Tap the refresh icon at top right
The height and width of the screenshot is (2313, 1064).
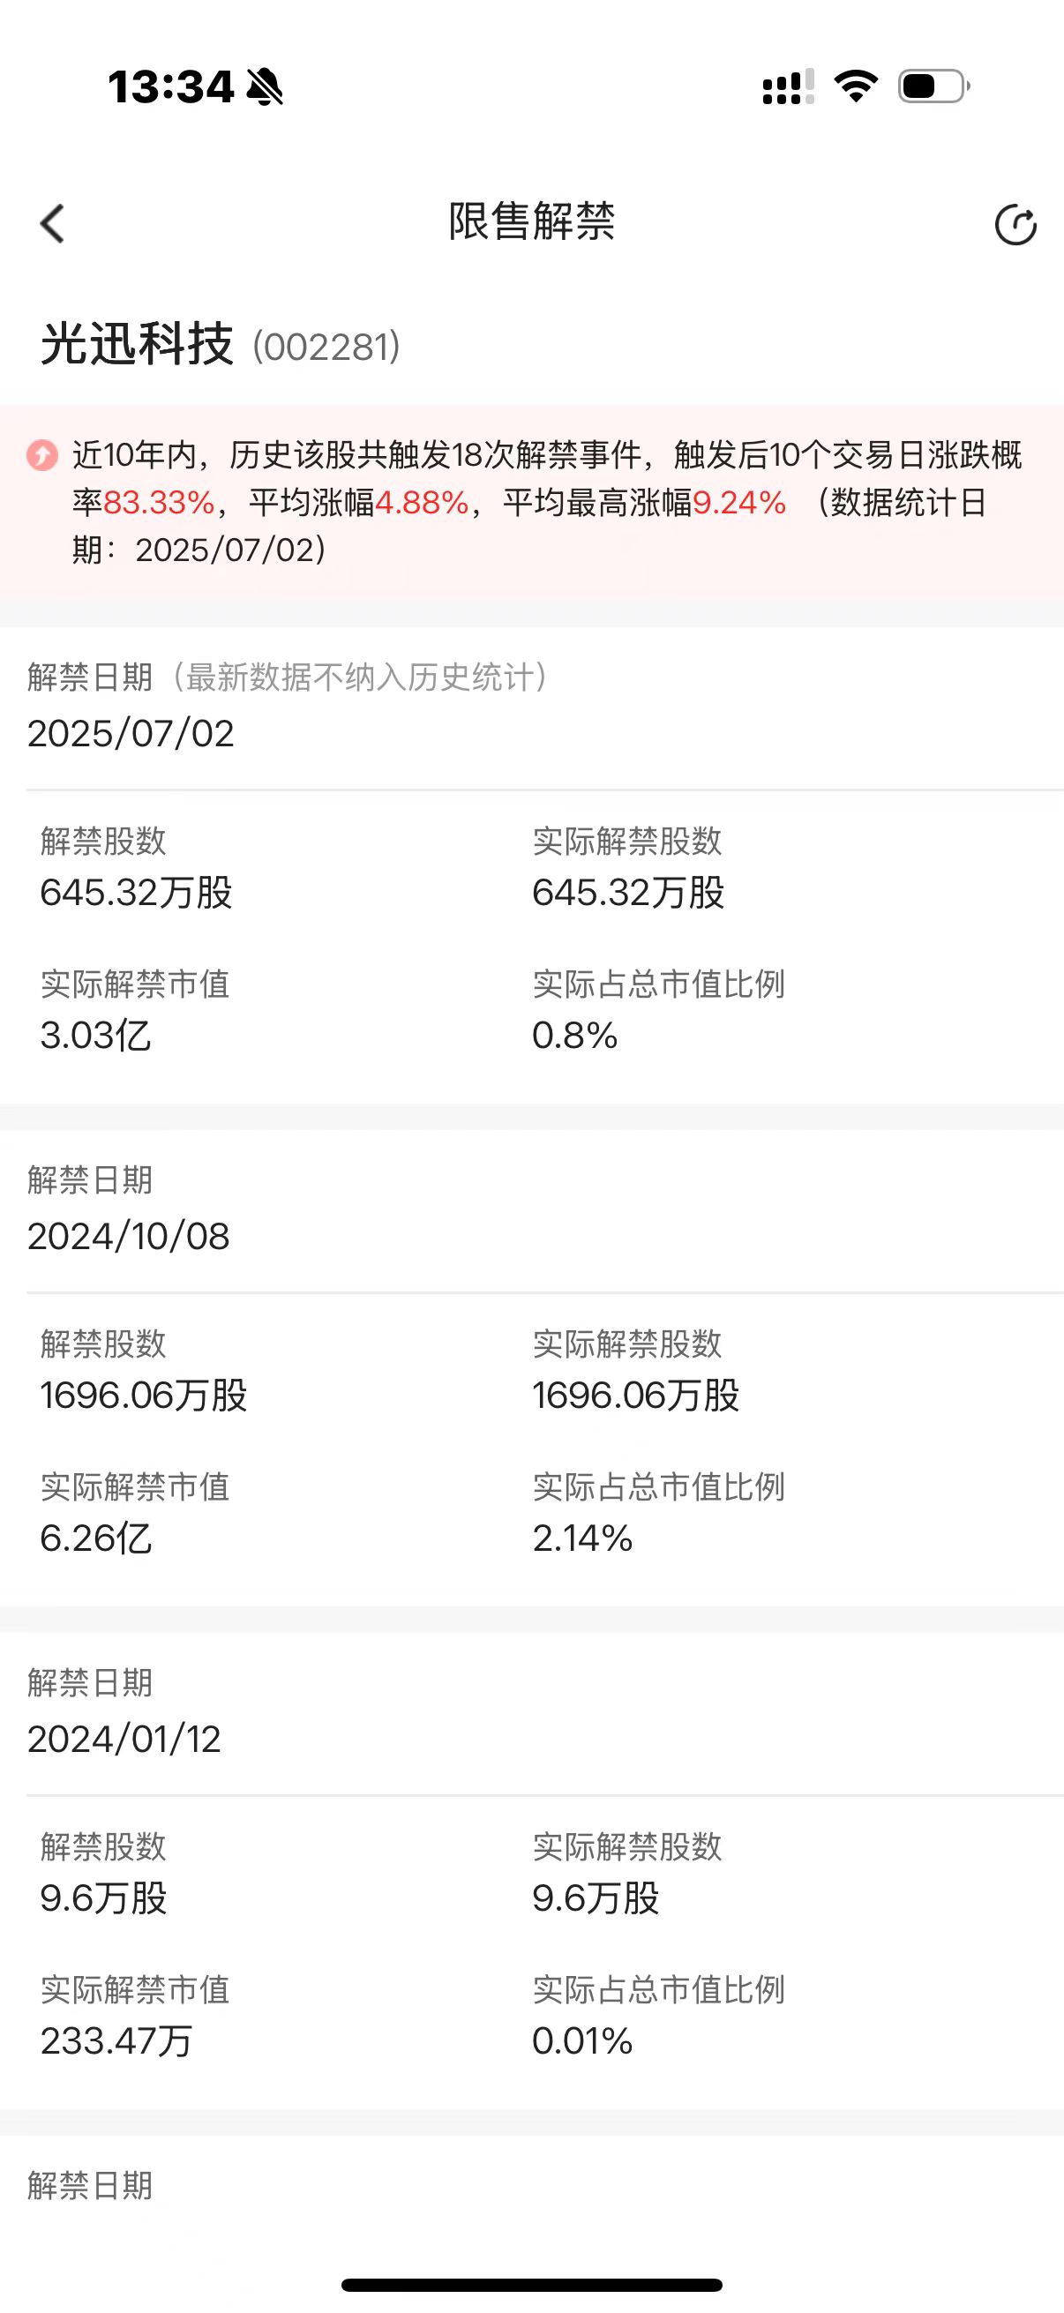(x=1015, y=224)
